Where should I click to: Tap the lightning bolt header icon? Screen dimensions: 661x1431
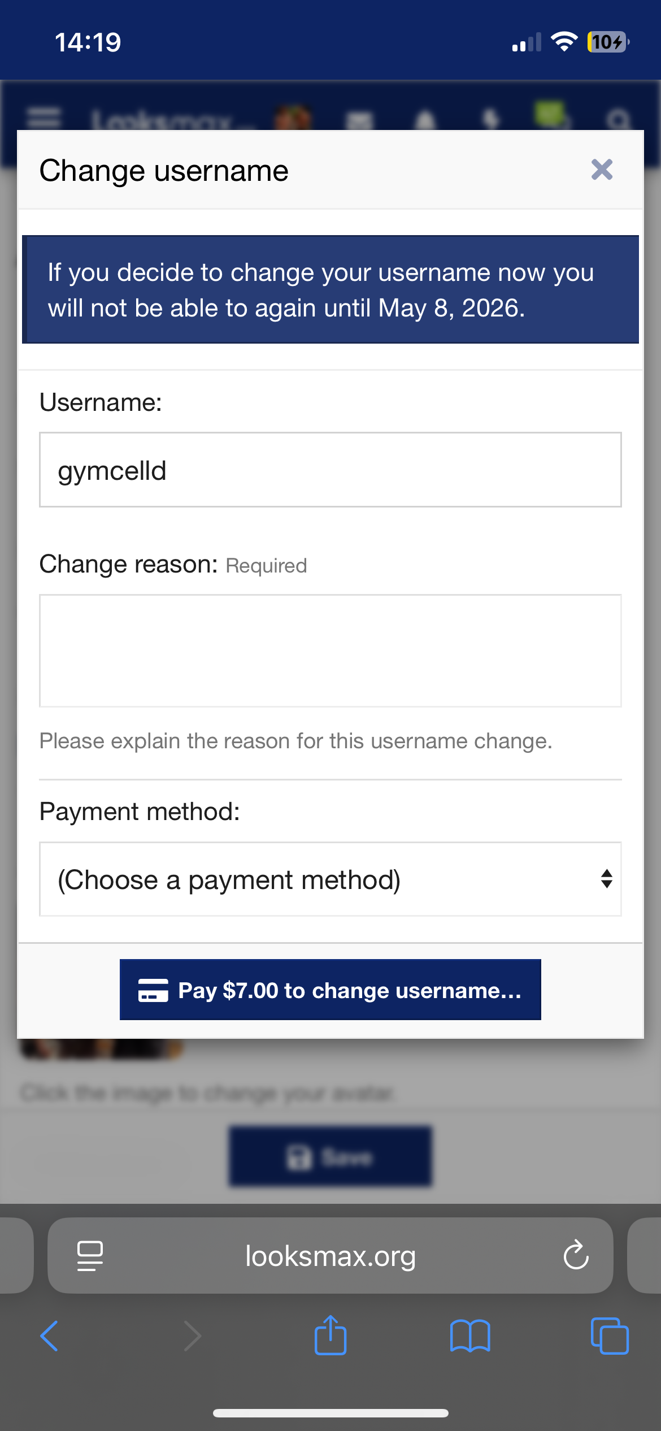[491, 119]
